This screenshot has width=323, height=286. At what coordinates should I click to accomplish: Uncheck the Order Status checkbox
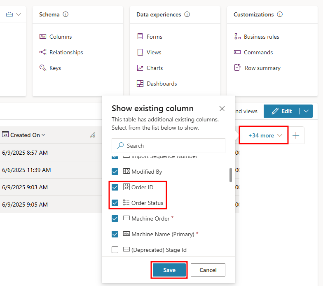click(115, 203)
